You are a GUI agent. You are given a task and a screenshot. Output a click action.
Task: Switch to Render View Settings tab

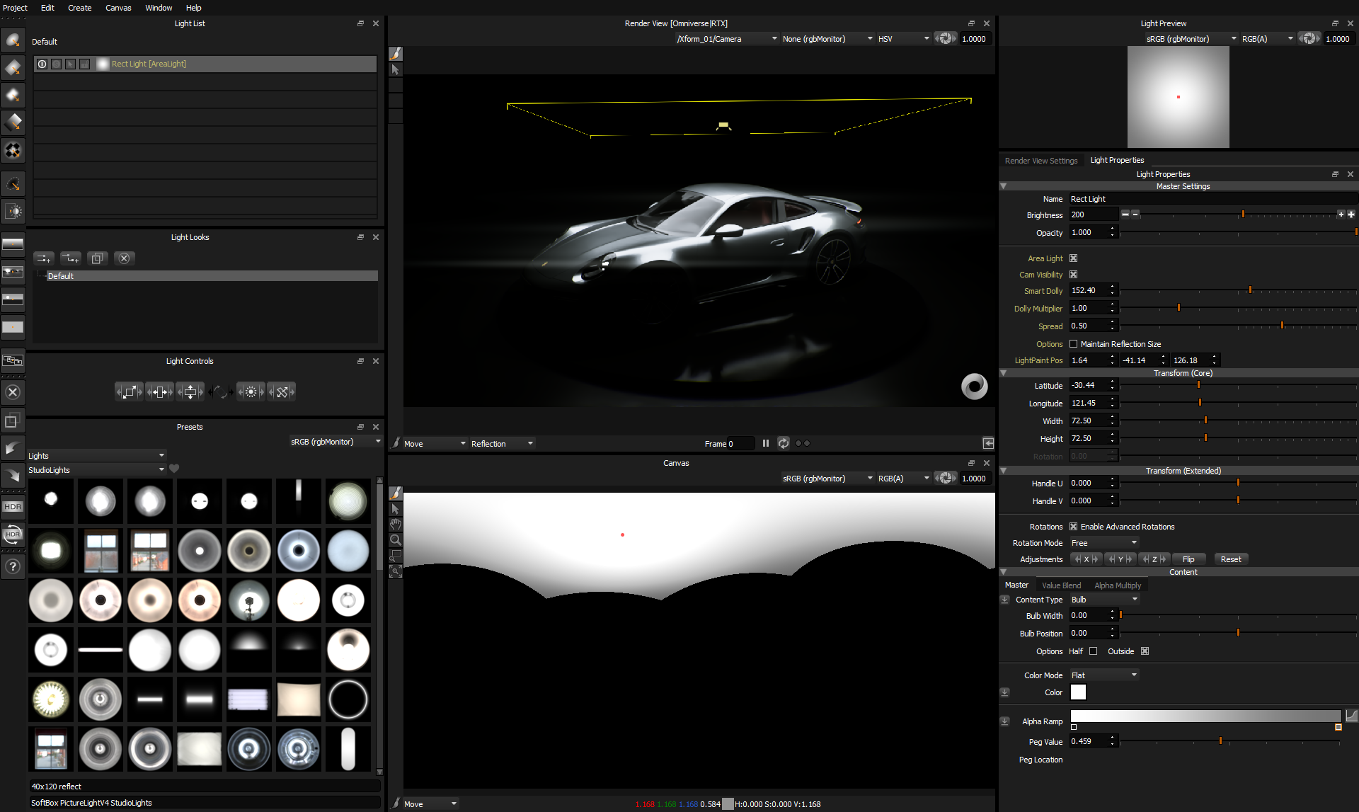point(1041,161)
